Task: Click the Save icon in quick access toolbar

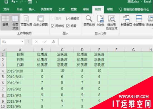Action: point(6,2)
